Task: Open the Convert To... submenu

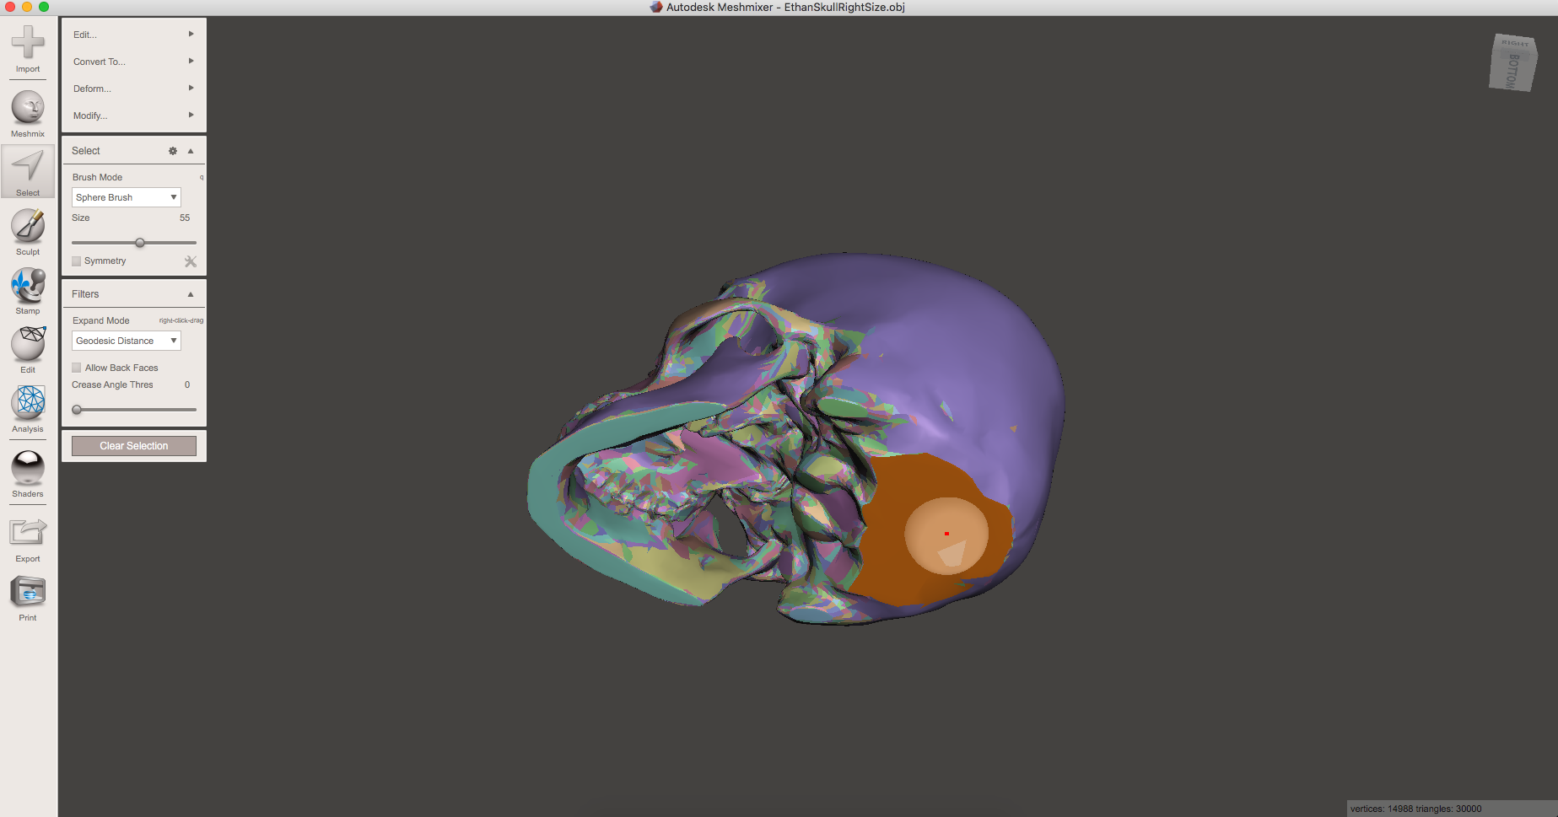Action: point(134,62)
